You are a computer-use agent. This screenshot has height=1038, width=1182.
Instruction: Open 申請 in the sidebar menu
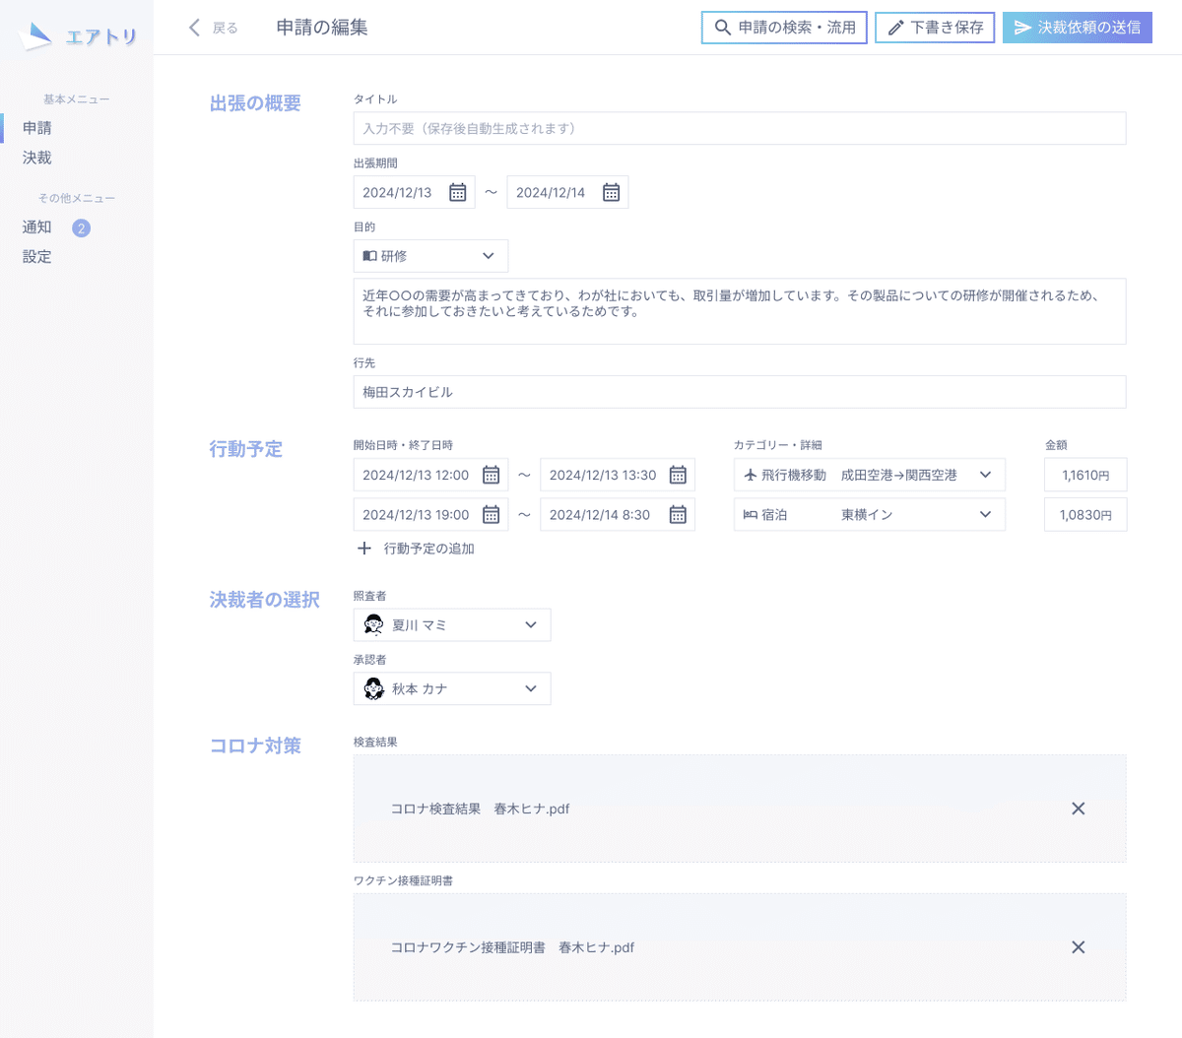pos(37,128)
